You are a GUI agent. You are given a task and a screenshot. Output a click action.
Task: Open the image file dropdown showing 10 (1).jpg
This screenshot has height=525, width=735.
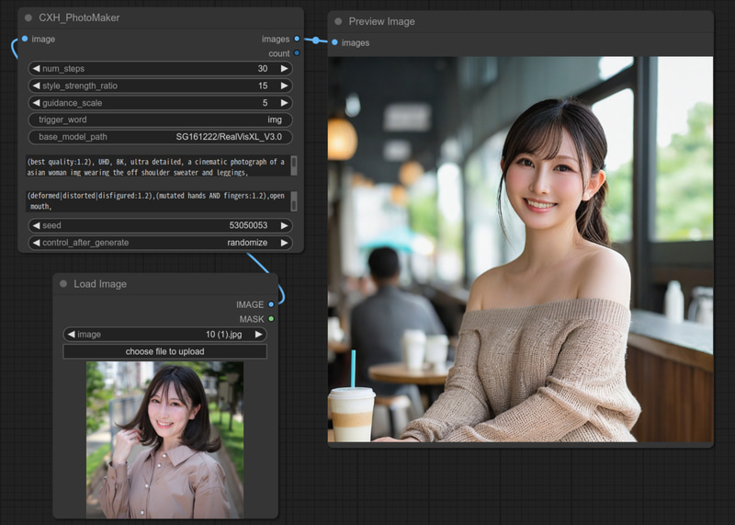tap(165, 335)
